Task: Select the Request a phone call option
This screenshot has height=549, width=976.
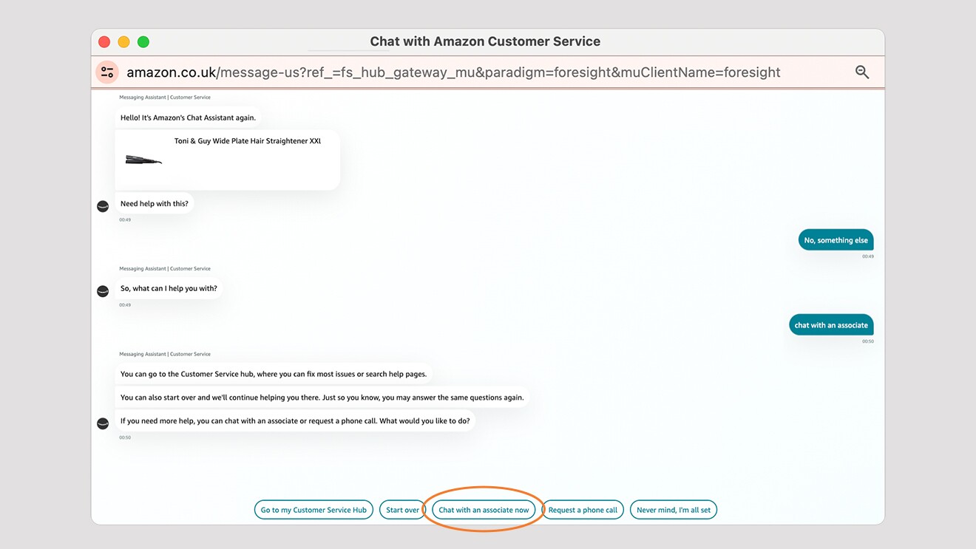Action: coord(583,510)
